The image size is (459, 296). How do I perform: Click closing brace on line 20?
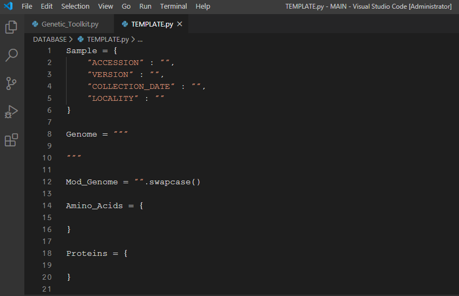click(69, 277)
